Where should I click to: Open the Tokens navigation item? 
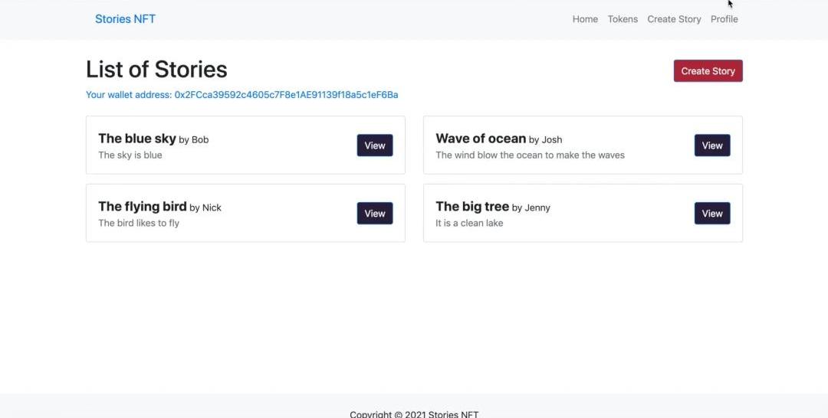(623, 19)
